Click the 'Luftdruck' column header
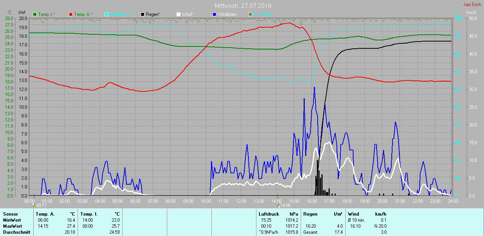The height and width of the screenshot is (236, 484). coord(268,214)
